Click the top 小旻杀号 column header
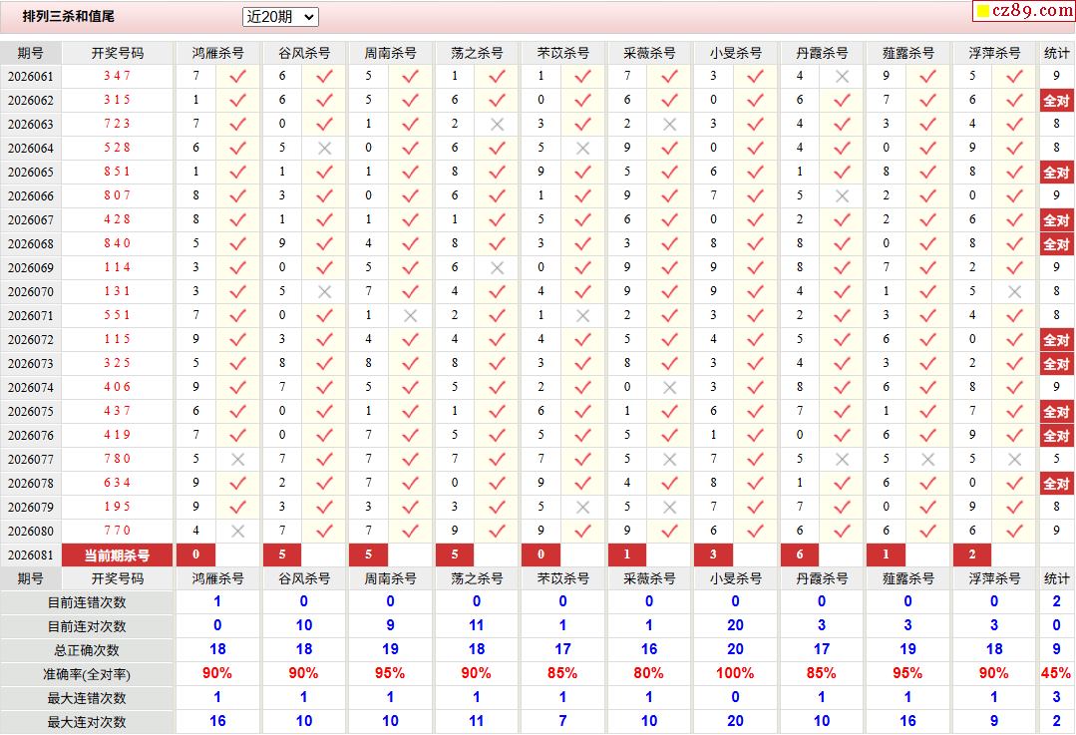1076x735 pixels. point(736,53)
